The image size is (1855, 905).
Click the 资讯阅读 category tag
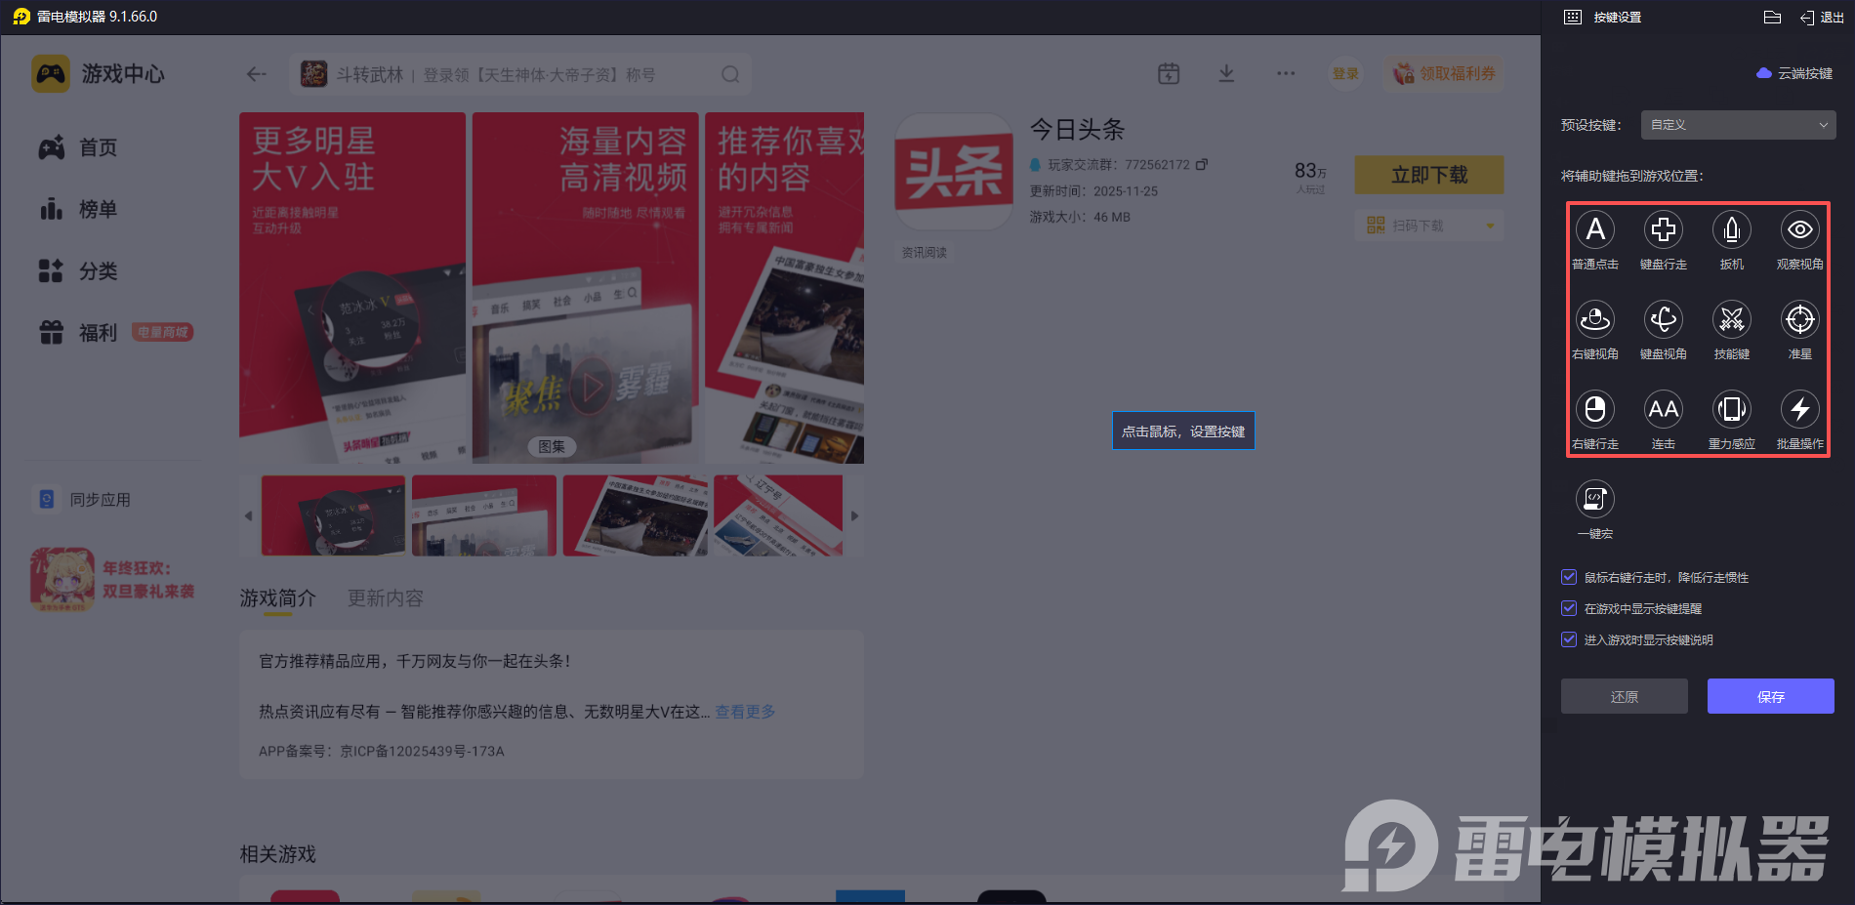(x=925, y=252)
